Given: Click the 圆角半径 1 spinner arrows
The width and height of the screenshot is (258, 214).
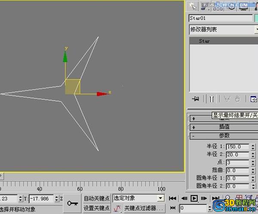Looking at the screenshot, I should tap(253, 178).
